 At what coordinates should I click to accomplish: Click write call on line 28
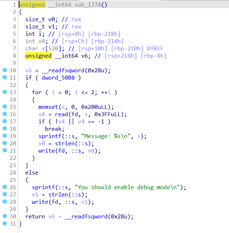click(x=40, y=202)
